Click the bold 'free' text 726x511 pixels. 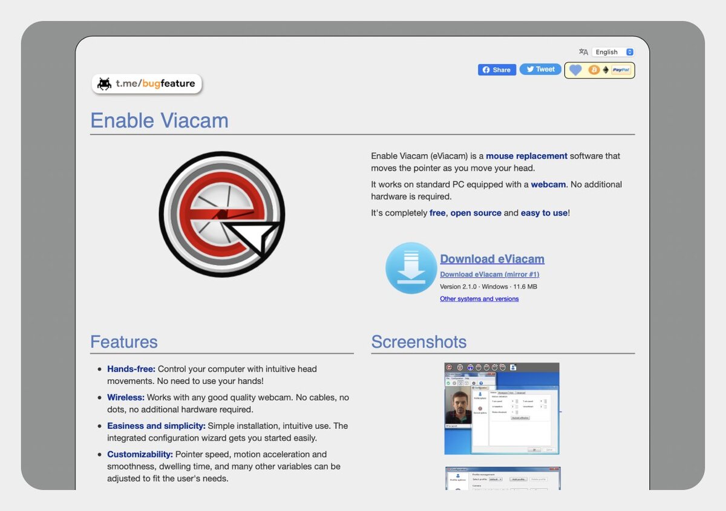[x=437, y=213]
